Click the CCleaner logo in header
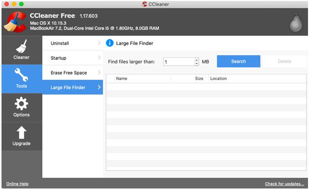Viewport: 309px width, 190px height. (x=15, y=22)
